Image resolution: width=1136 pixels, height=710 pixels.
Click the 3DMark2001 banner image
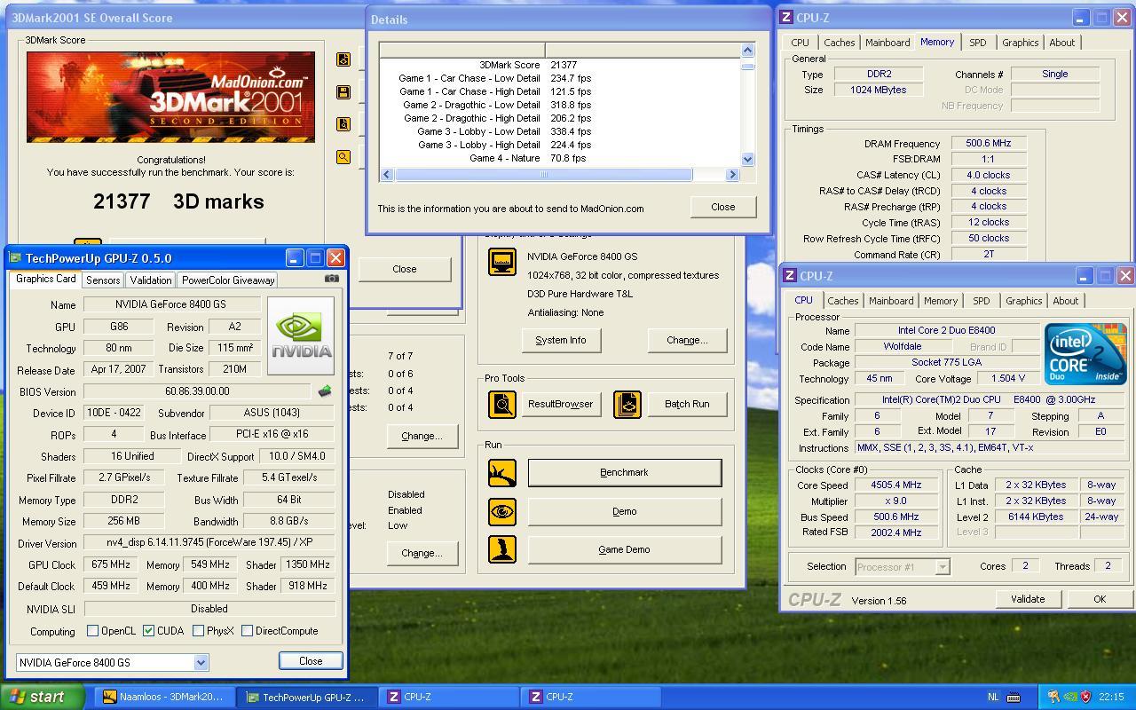170,97
